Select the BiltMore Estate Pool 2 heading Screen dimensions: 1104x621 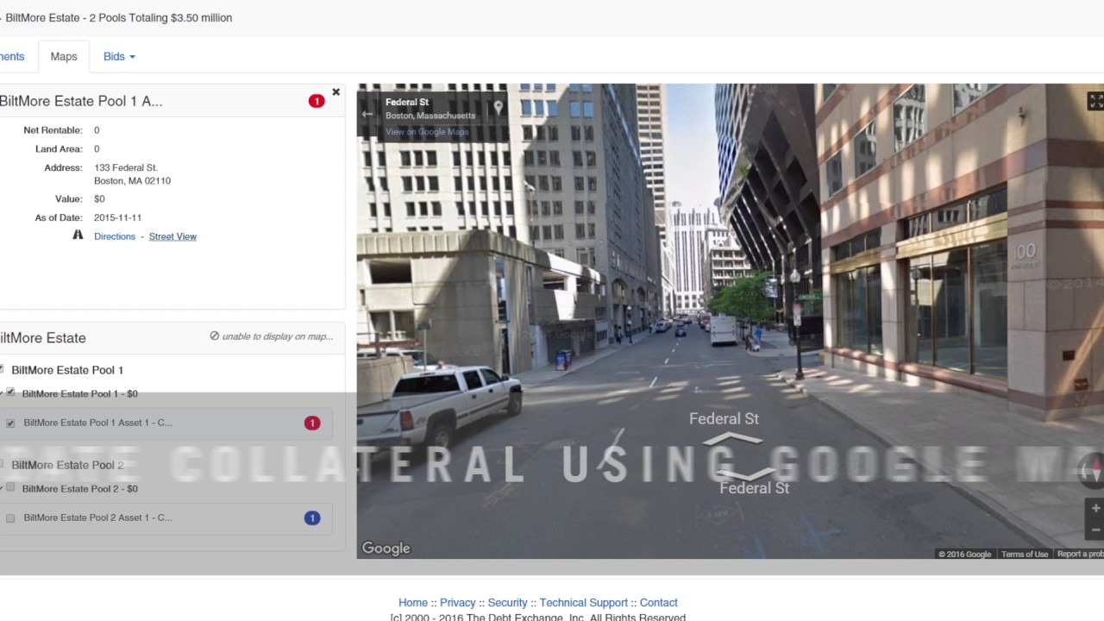click(x=67, y=465)
